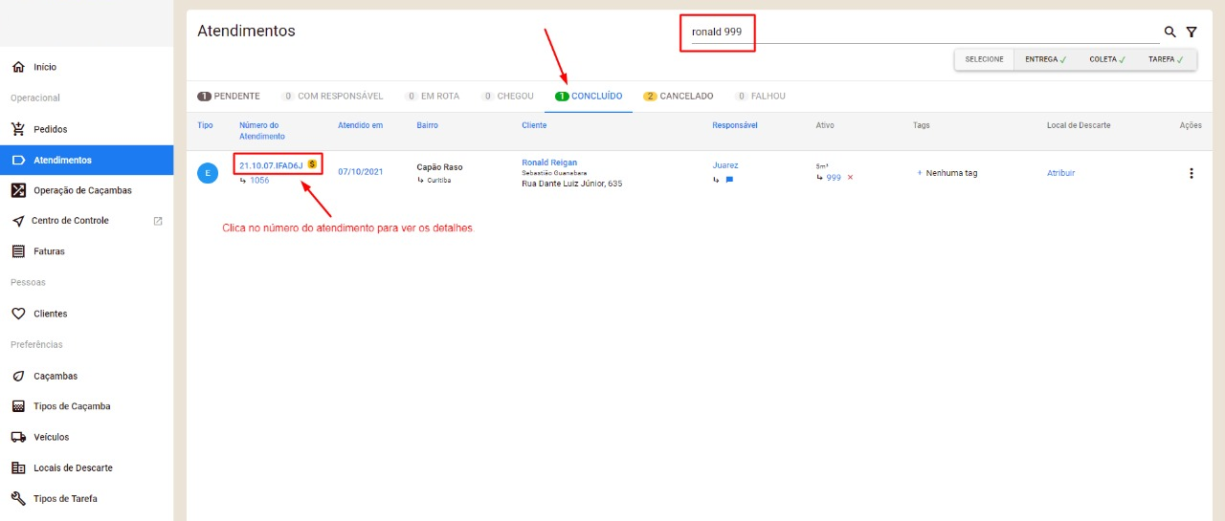Sort by Atendido em column header

coord(360,125)
